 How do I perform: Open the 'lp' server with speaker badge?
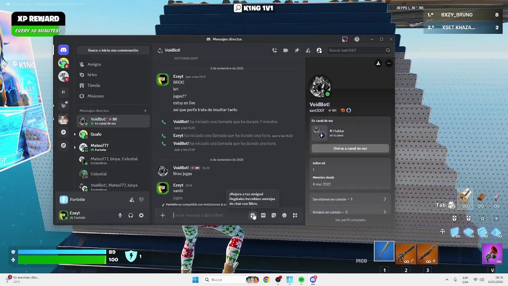(63, 105)
